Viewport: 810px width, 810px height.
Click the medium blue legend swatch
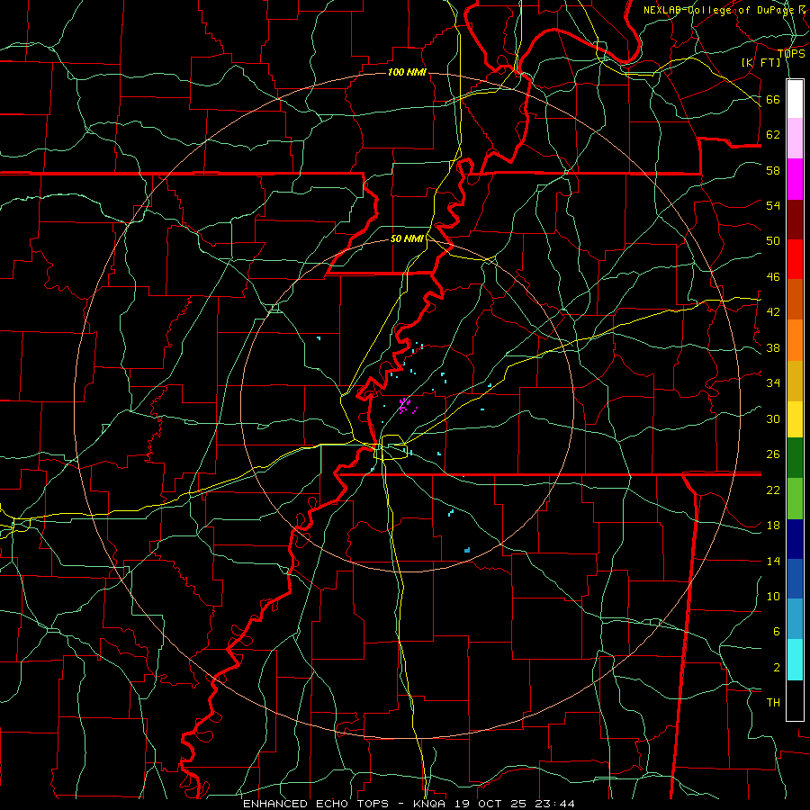point(795,579)
